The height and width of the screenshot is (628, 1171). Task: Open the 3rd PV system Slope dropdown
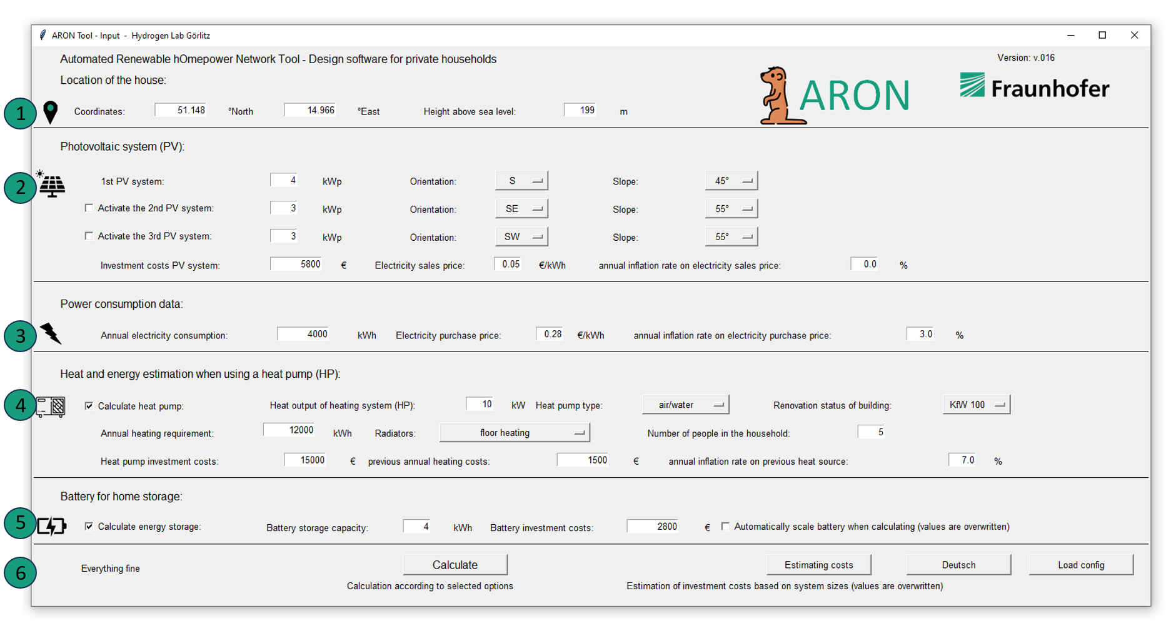tap(731, 237)
